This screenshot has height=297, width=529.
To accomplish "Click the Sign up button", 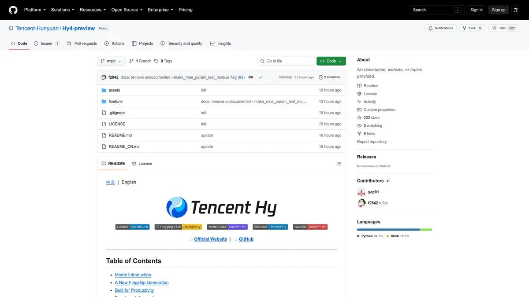I will [x=499, y=10].
